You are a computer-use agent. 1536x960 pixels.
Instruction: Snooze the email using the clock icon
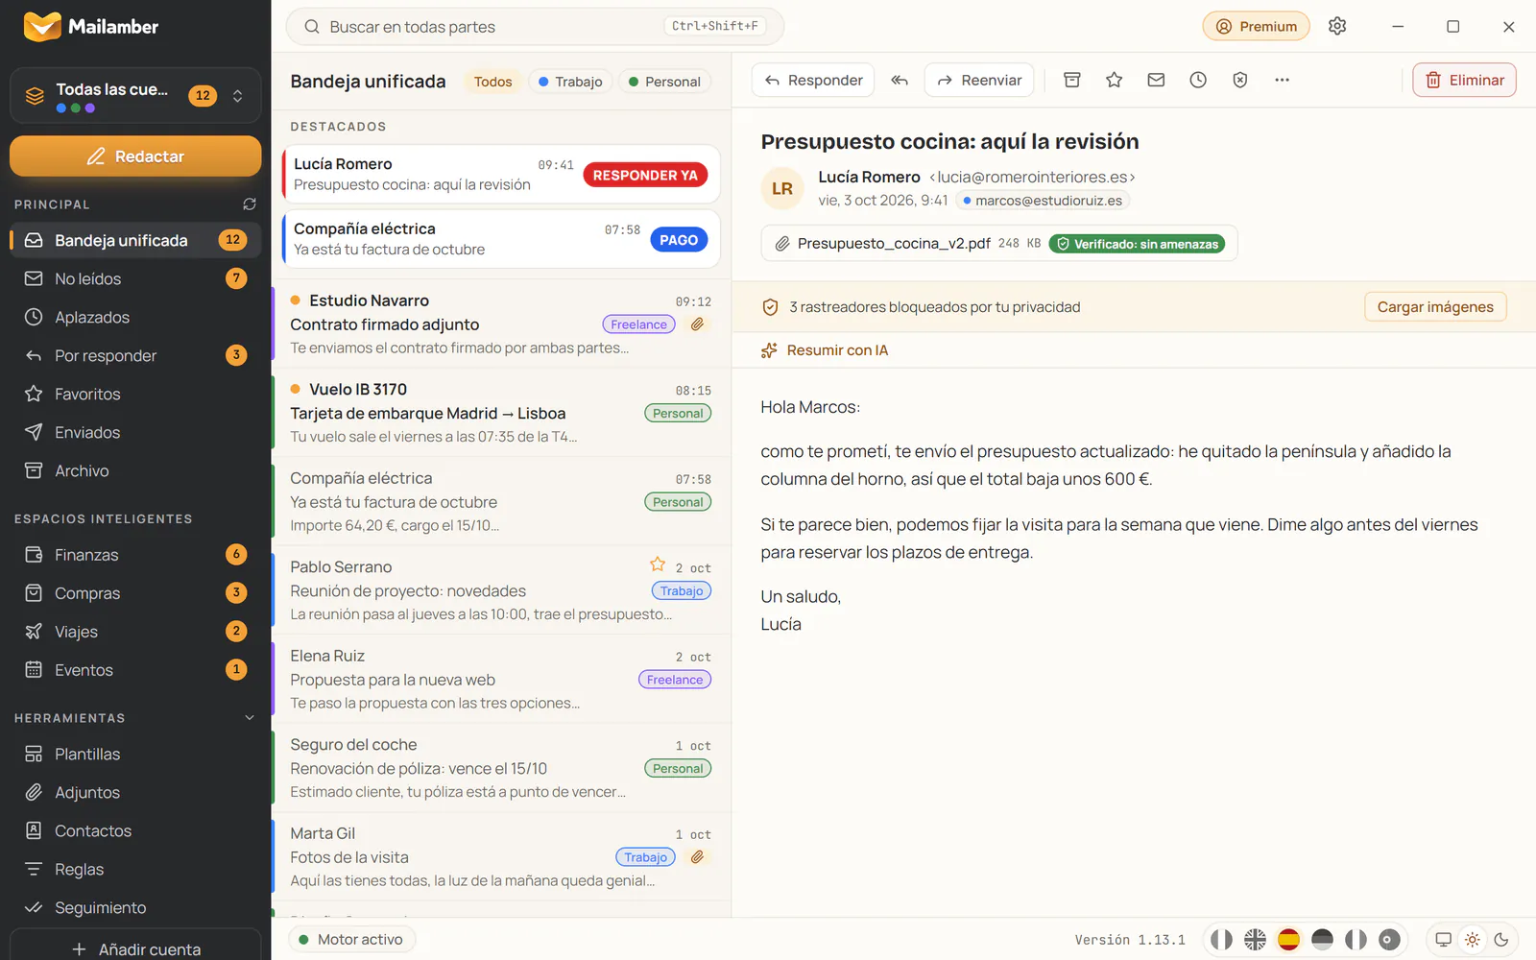pos(1198,81)
